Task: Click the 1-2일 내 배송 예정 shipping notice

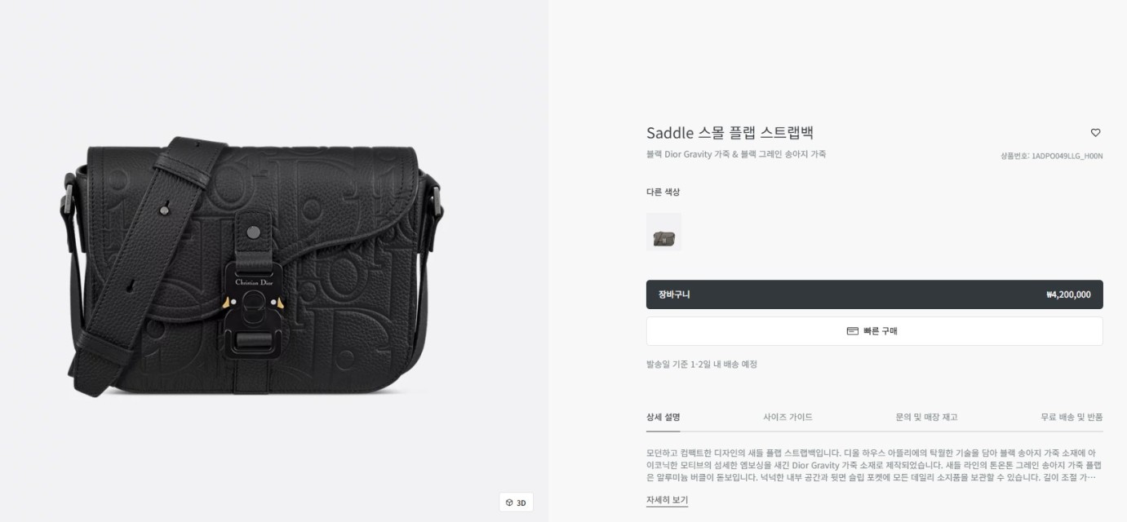Action: 702,365
